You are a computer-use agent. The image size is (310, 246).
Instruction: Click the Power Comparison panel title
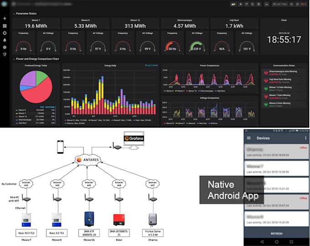coord(210,66)
